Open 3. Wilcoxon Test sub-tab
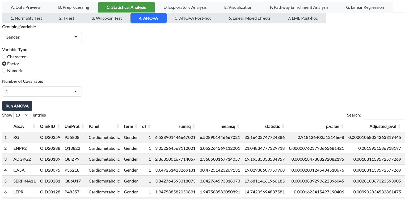The height and width of the screenshot is (199, 405). pos(107,18)
